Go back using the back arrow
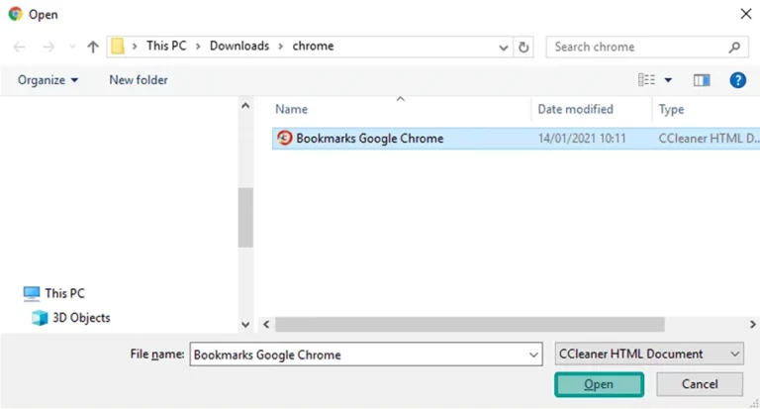Image resolution: width=760 pixels, height=409 pixels. 19,48
